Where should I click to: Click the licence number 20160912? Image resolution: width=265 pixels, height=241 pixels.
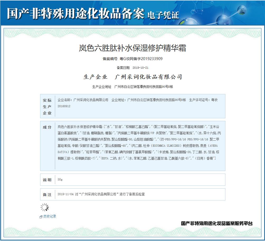(x=64, y=106)
